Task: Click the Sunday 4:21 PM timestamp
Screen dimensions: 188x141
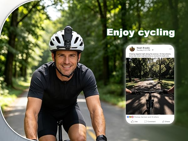Action: click(144, 50)
